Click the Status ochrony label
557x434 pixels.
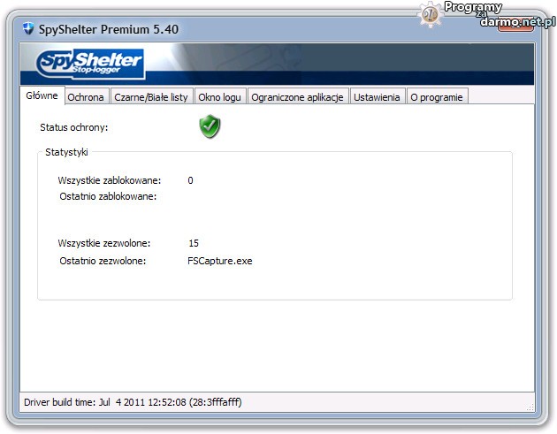click(x=74, y=128)
